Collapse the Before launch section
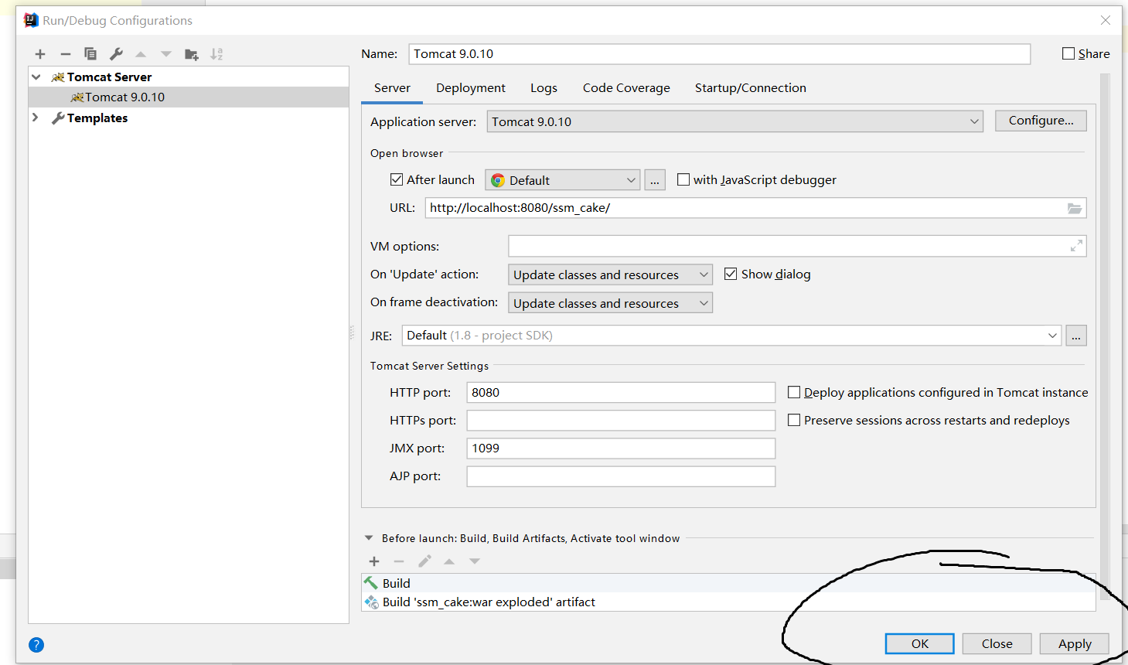The image size is (1128, 665). (369, 538)
